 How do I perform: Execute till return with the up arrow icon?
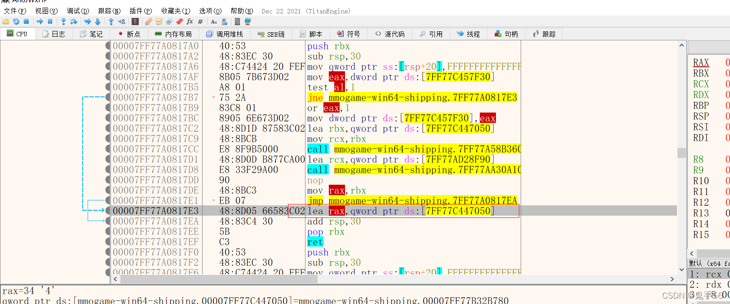[111, 21]
